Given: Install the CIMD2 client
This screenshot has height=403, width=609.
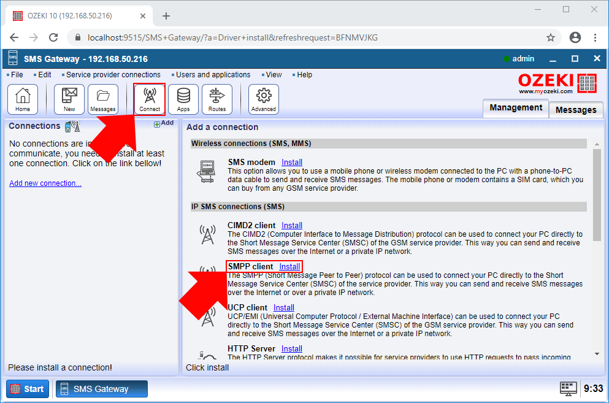Looking at the screenshot, I should (292, 225).
